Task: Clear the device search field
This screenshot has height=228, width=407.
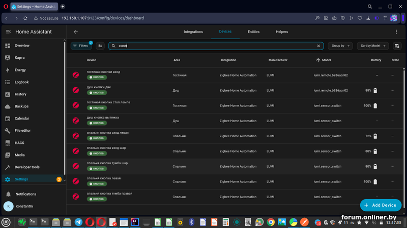Action: click(319, 46)
